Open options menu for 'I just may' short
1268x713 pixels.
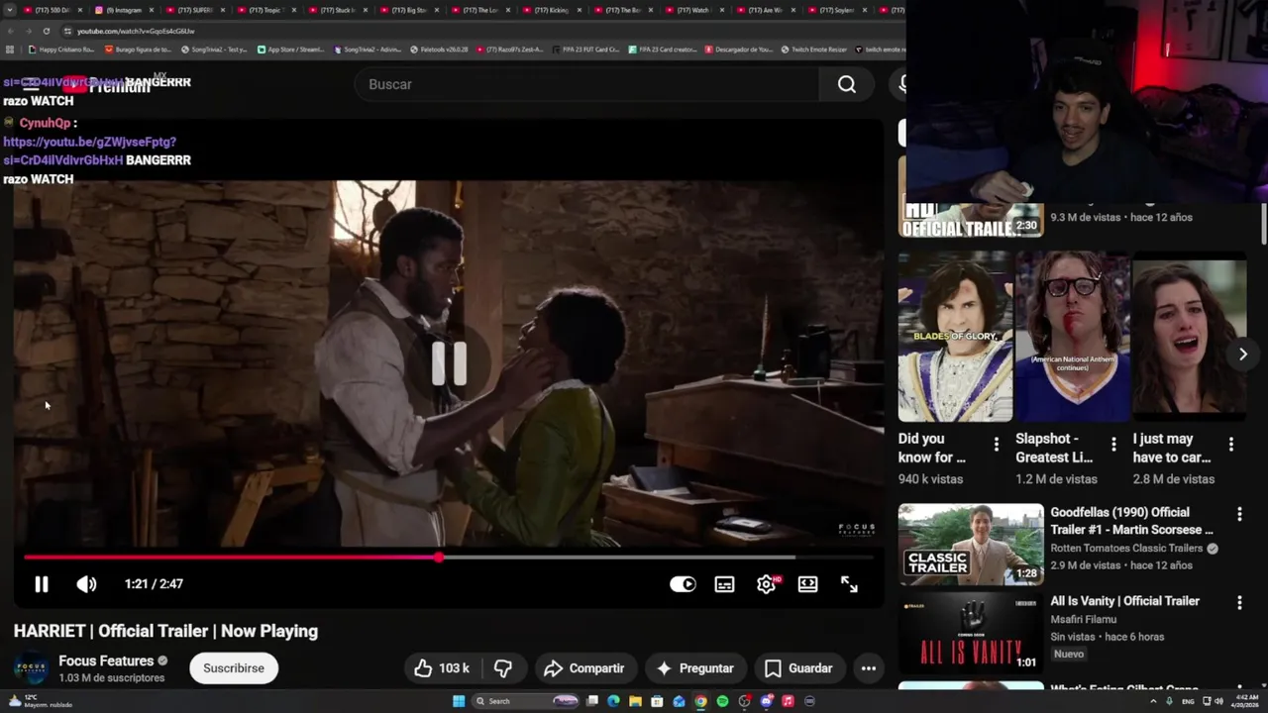(1231, 445)
